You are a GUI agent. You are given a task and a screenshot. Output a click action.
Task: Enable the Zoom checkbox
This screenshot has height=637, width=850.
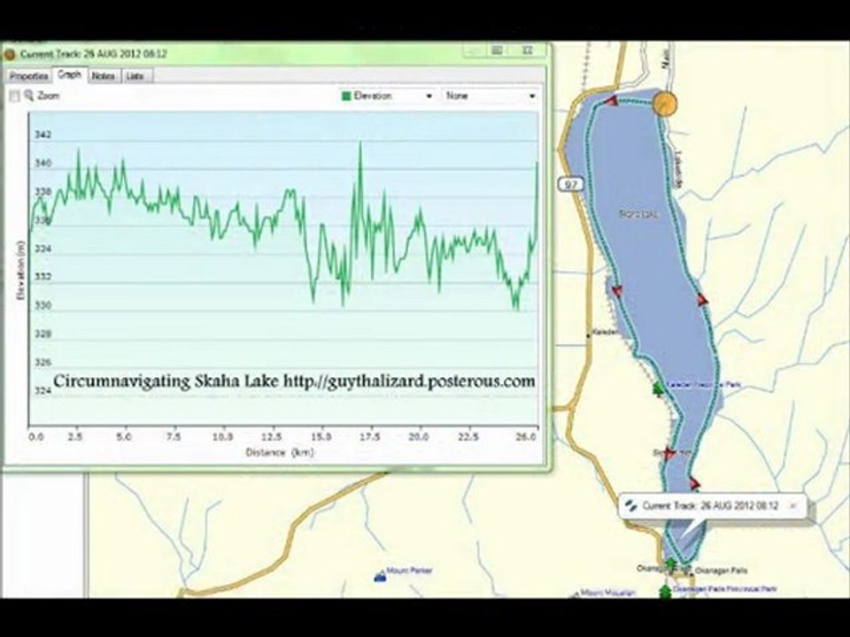tap(15, 96)
